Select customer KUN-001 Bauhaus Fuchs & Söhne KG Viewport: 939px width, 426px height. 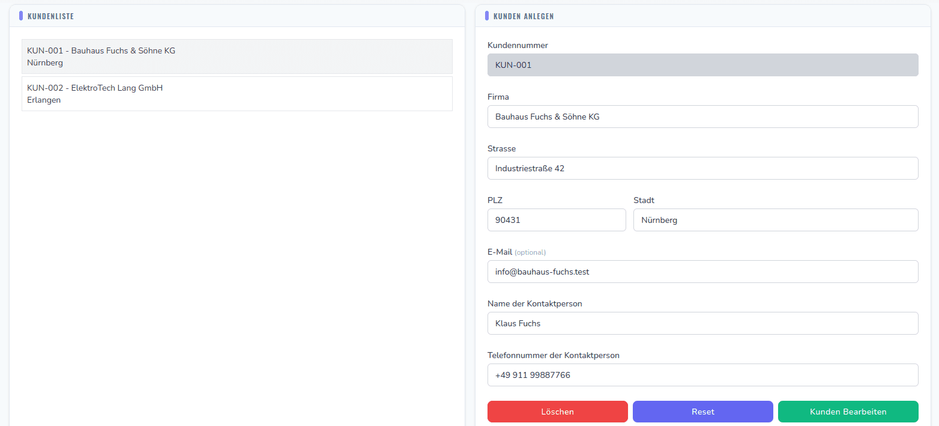[237, 56]
